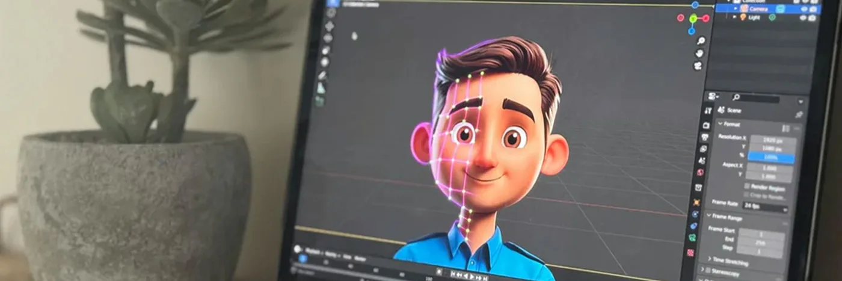Click the properties search field
This screenshot has height=281, width=842.
[755, 98]
